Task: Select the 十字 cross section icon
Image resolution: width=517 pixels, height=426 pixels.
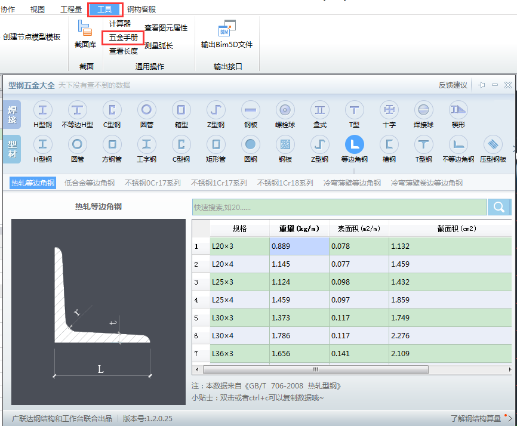Action: [x=389, y=110]
